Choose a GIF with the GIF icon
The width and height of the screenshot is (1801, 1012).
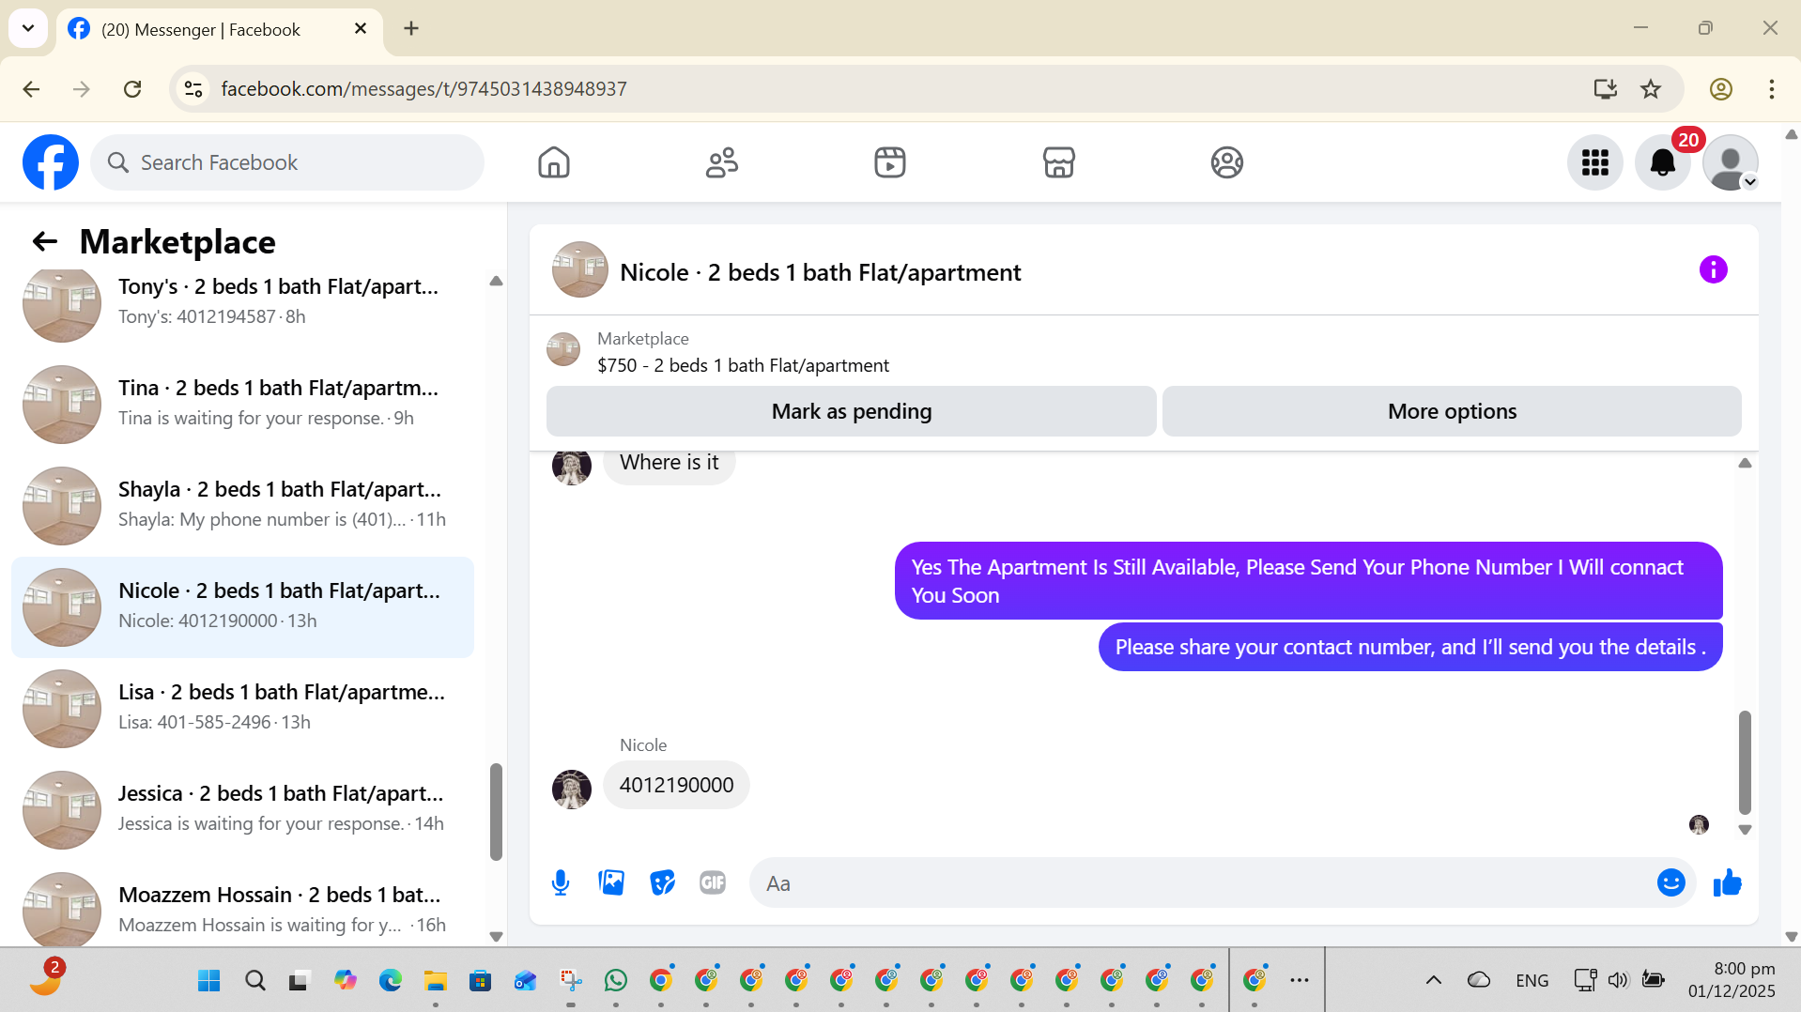713,882
